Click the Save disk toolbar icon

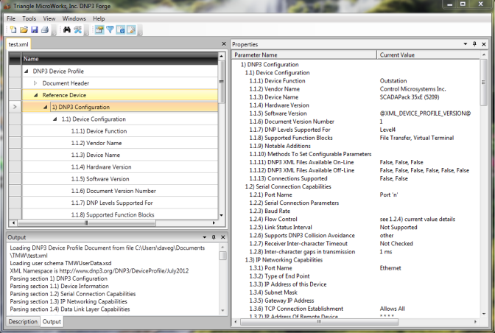tap(34, 30)
